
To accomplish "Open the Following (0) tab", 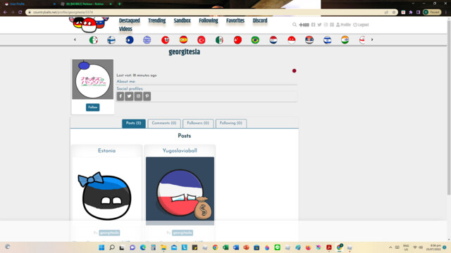I will click(231, 124).
